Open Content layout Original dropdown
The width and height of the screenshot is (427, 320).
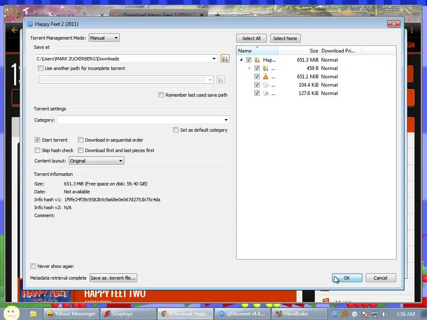coord(96,161)
